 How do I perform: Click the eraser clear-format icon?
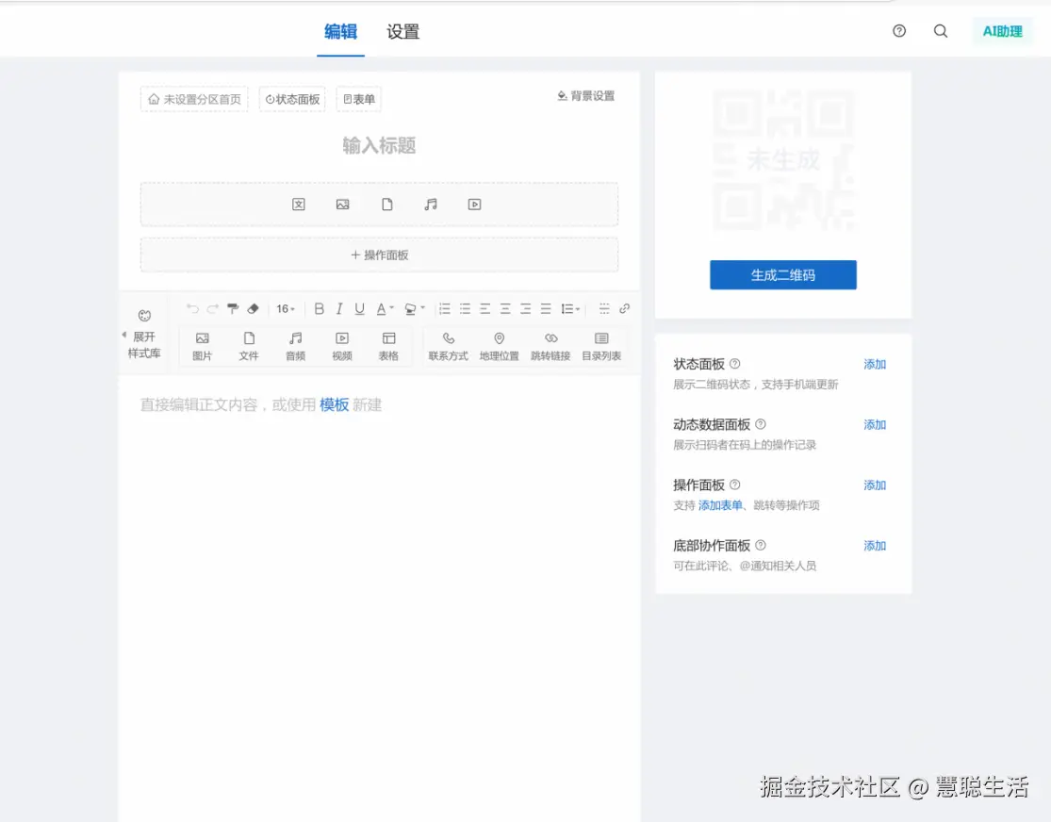253,308
